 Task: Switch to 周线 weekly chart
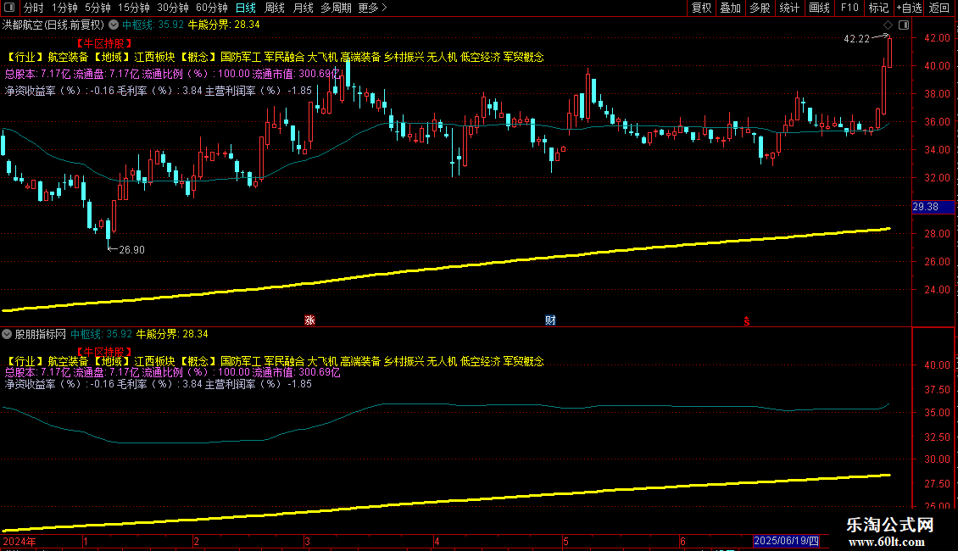pos(275,8)
